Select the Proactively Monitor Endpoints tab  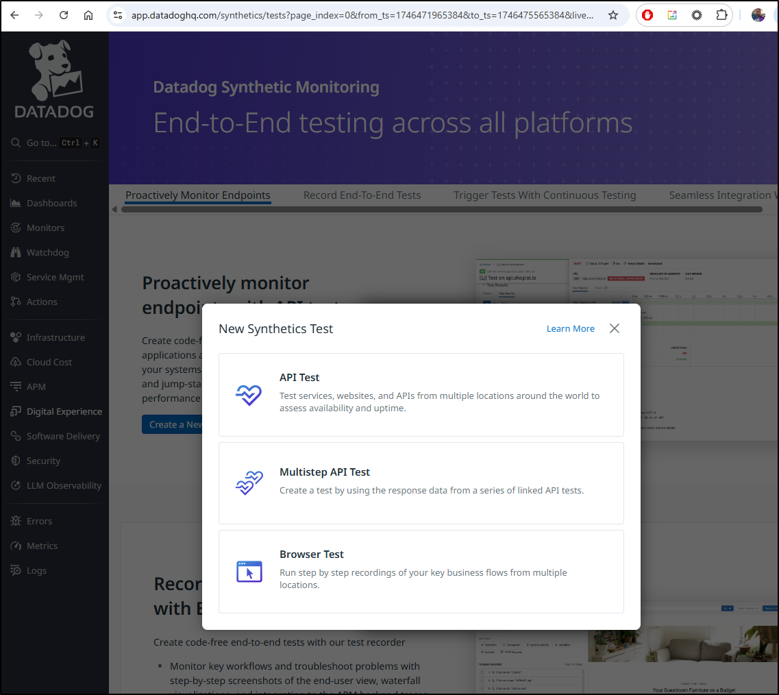click(198, 195)
